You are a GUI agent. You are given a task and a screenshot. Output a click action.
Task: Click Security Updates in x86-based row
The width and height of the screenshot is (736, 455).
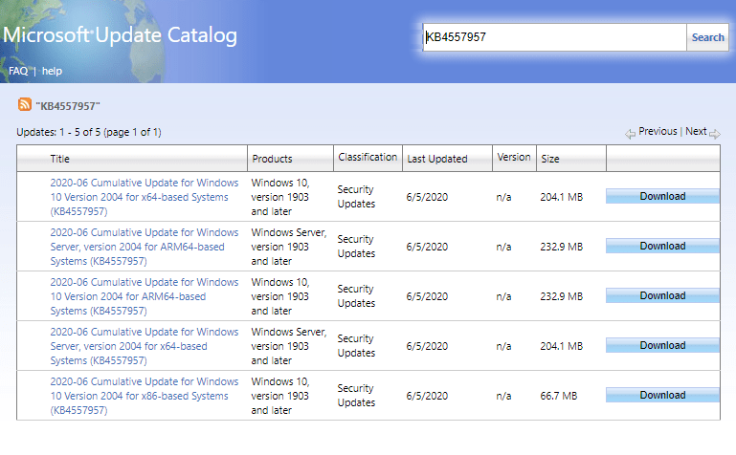[x=356, y=396]
